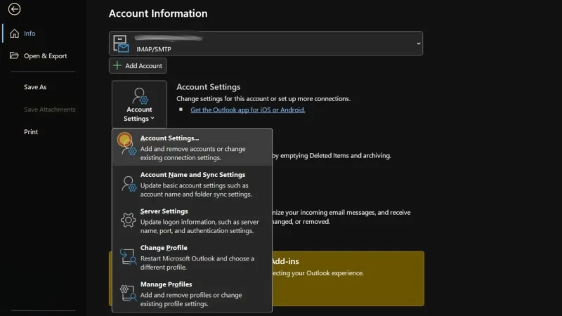Image resolution: width=562 pixels, height=316 pixels.
Task: Click the IMAP/SMTP account field
Action: pos(266,44)
